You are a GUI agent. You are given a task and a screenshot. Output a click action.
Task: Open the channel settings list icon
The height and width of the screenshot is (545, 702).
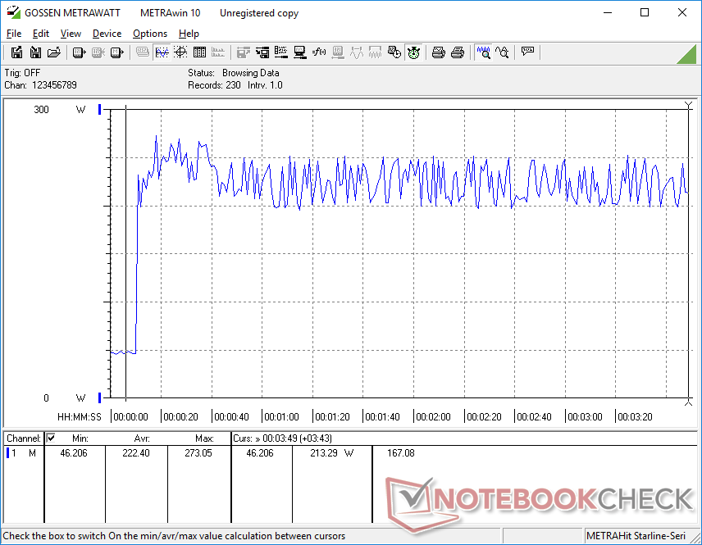click(281, 52)
